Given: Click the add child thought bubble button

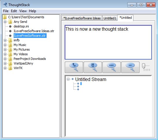Looking at the screenshot, I should 74,67.
